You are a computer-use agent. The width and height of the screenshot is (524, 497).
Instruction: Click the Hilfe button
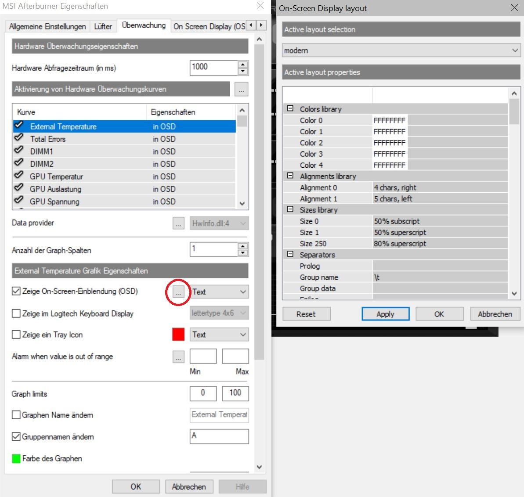pos(242,486)
